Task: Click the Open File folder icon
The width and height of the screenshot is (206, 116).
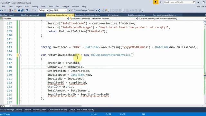Action: point(15,10)
